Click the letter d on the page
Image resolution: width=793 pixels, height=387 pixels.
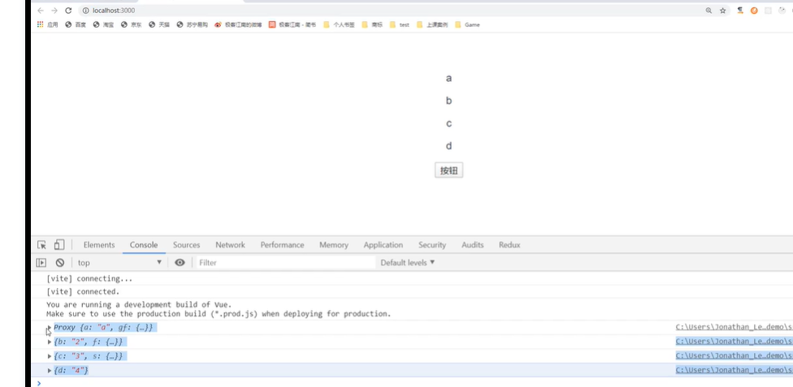coord(448,145)
